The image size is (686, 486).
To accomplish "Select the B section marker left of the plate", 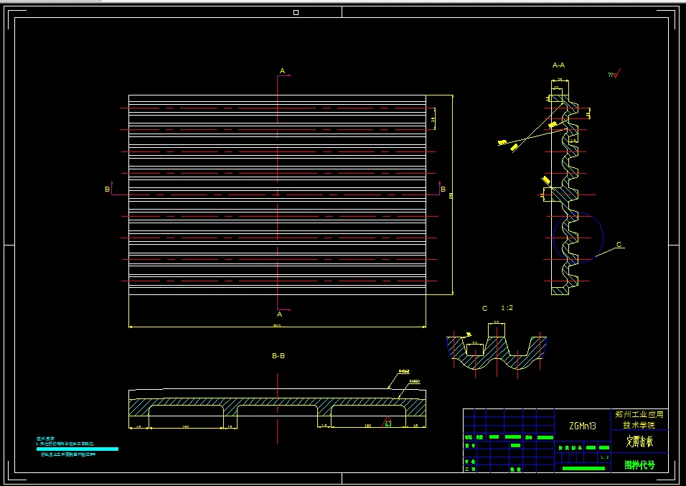I will pos(107,189).
